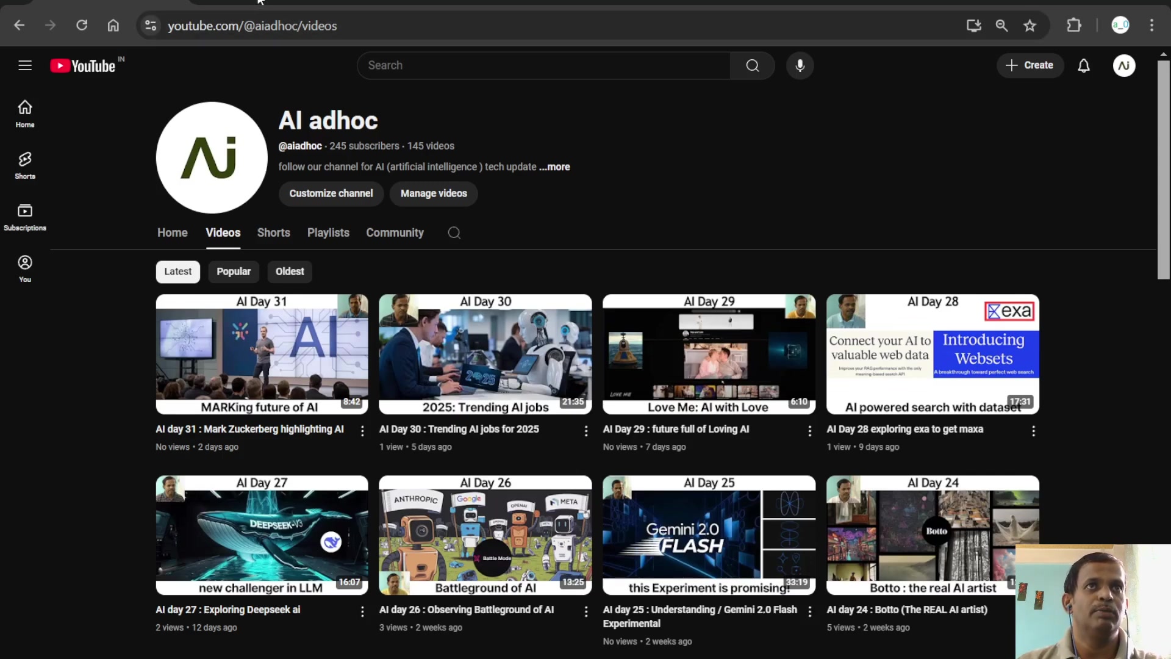The width and height of the screenshot is (1171, 659).
Task: Open the YouTube hamburger guide menu
Action: click(x=25, y=65)
